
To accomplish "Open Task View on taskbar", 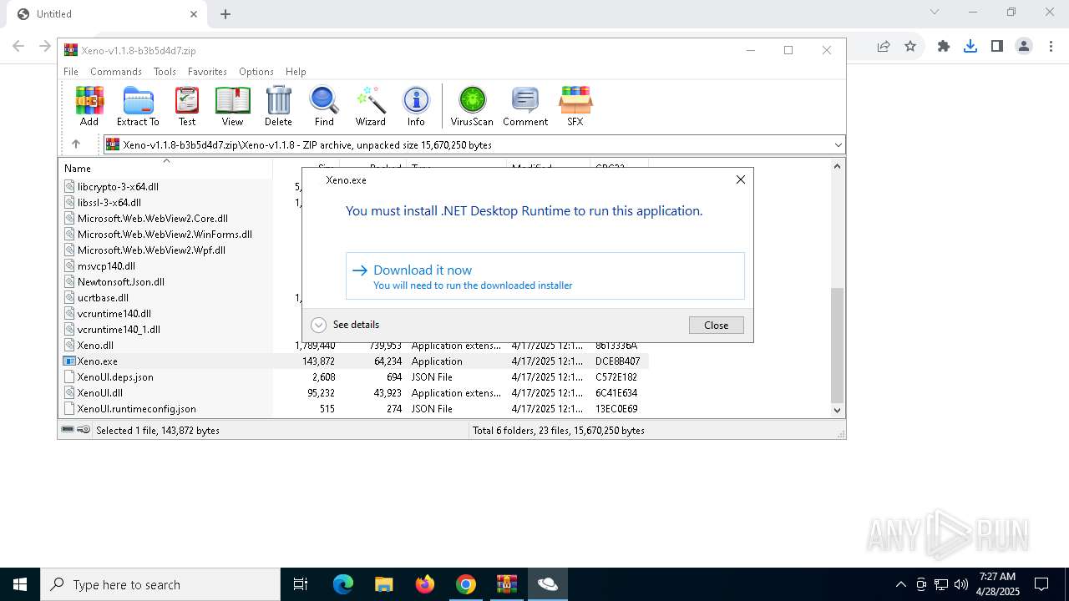I will coord(301,584).
